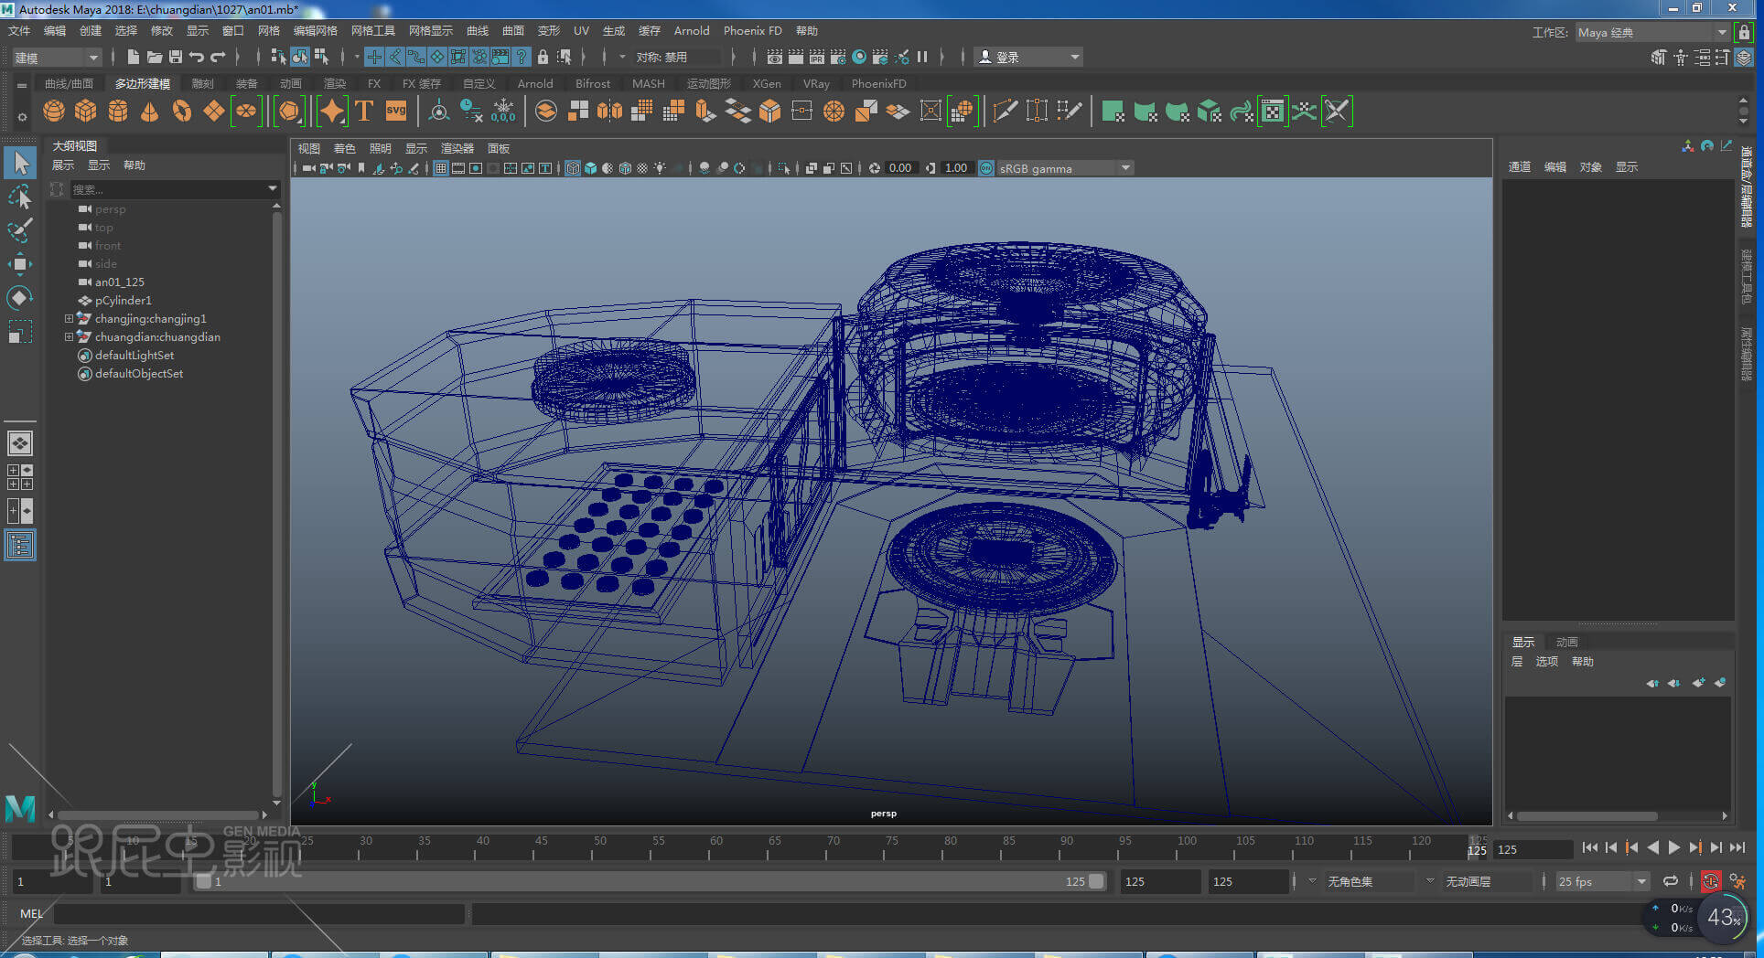
Task: Click the Save scene icon
Action: [176, 57]
